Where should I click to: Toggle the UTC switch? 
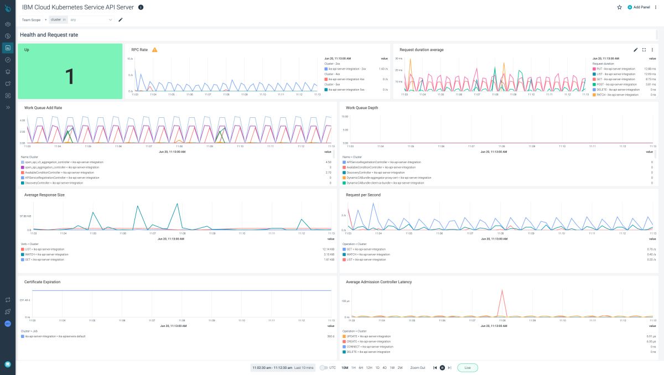(x=323, y=367)
